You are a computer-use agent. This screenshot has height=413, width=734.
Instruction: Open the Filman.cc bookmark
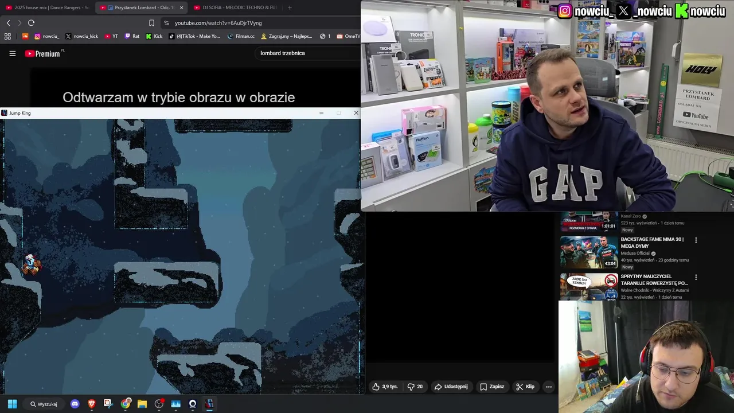[241, 36]
